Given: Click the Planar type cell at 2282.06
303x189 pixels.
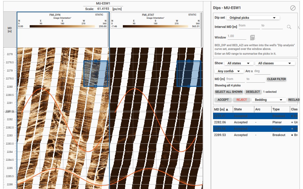Looking at the screenshot, I should click(277, 122).
